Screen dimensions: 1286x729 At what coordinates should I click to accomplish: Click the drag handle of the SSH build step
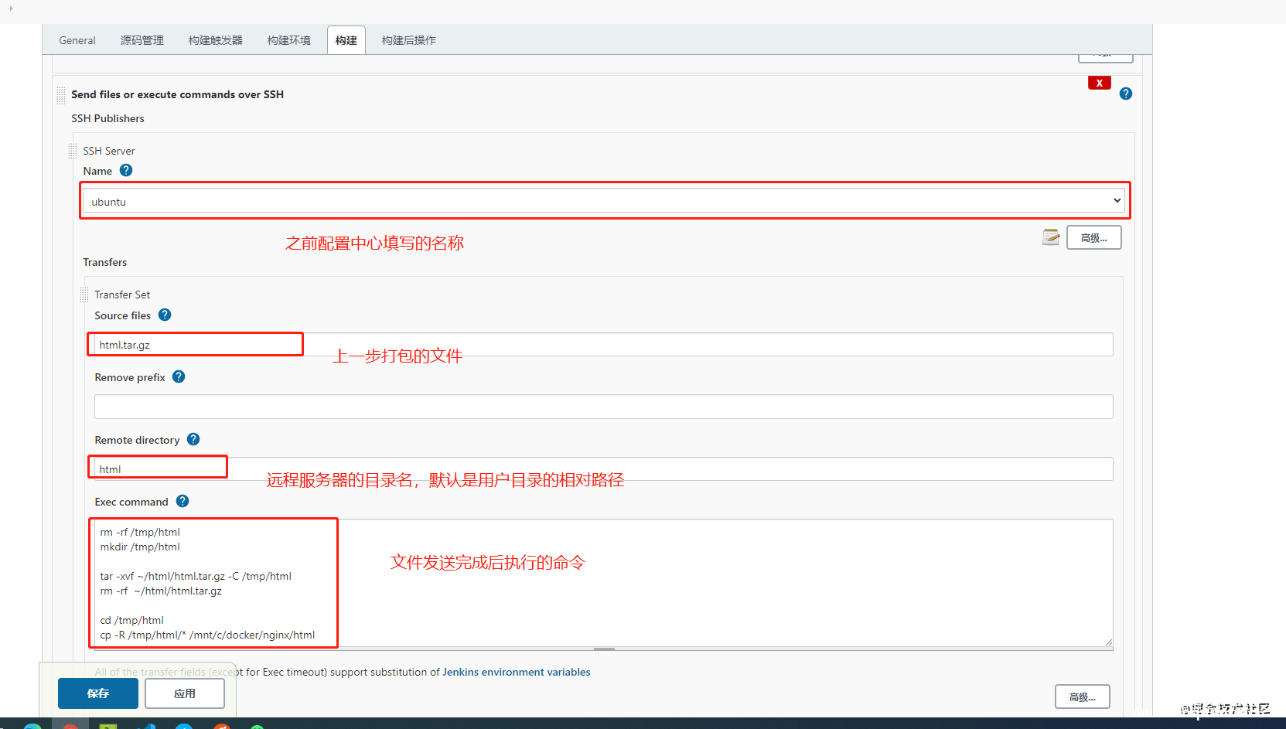coord(60,94)
